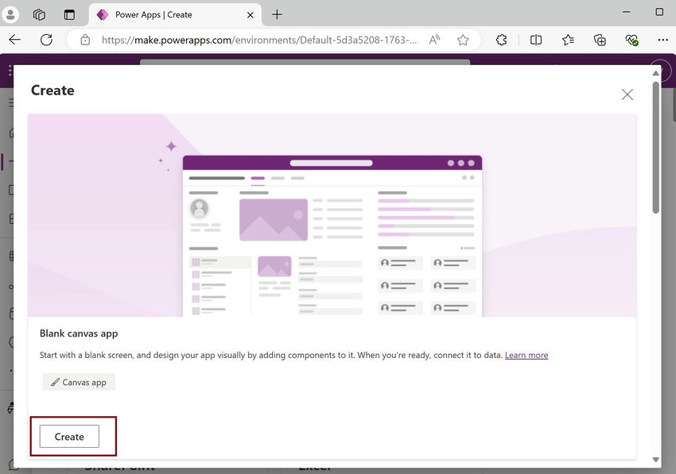This screenshot has height=474, width=676.
Task: Open browser Extensions puzzle icon
Action: point(501,40)
